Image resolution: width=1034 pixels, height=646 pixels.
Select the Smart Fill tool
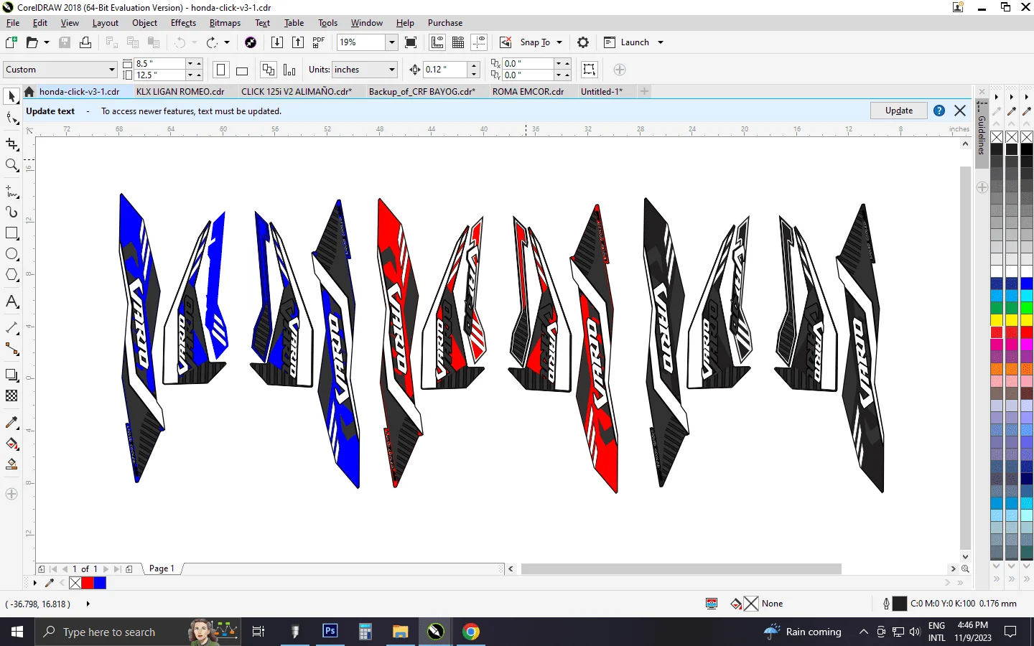(11, 464)
